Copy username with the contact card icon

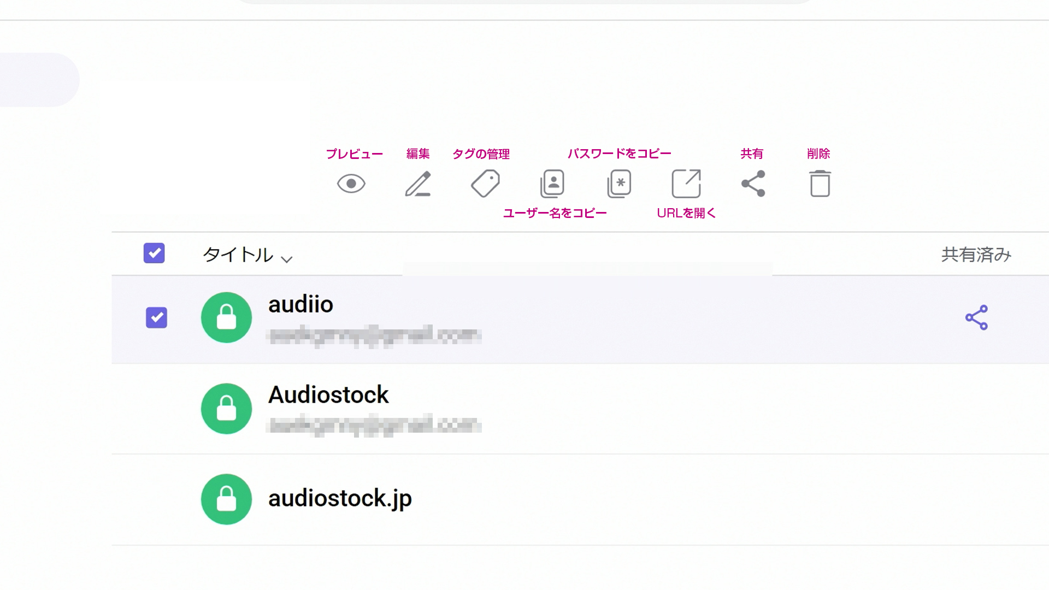pyautogui.click(x=552, y=184)
